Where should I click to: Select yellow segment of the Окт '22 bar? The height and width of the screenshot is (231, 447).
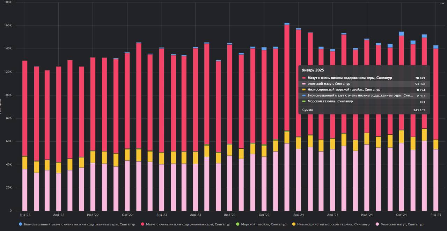(127, 155)
